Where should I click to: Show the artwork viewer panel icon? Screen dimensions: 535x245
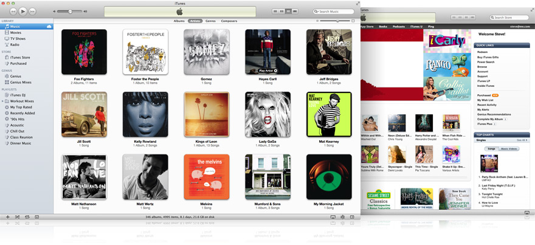tap(36, 216)
